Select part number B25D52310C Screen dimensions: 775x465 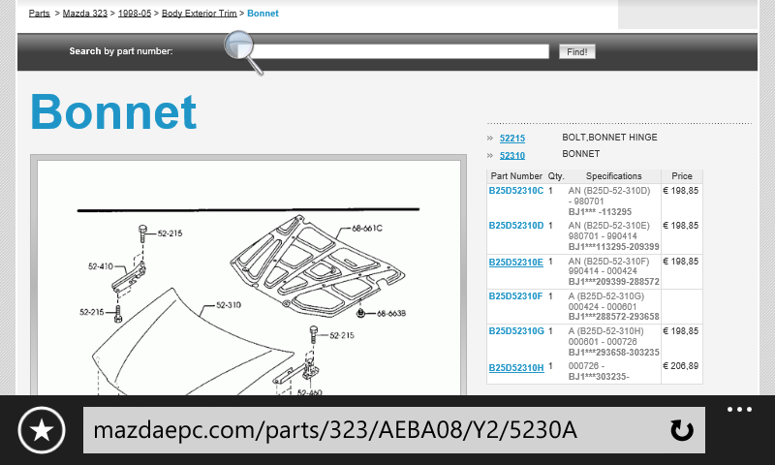coord(515,192)
